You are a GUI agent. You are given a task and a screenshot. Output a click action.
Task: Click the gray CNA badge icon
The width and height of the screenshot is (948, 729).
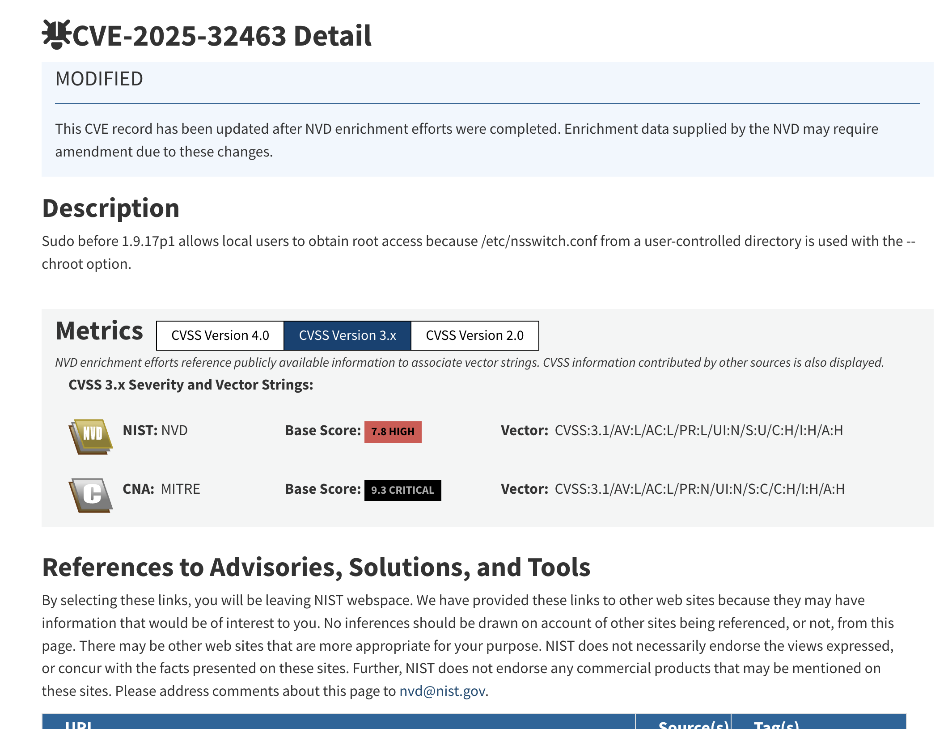[x=91, y=495]
